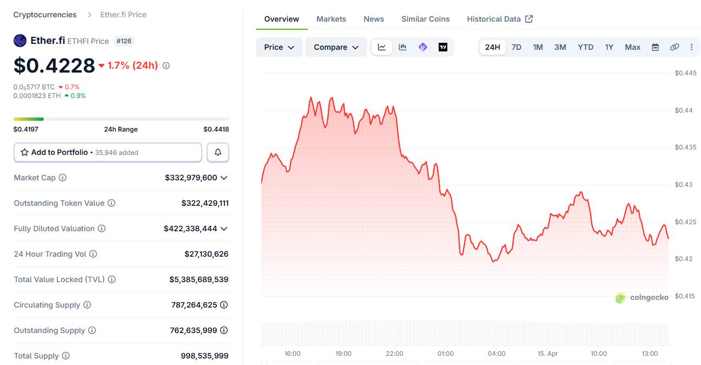Click the price alert bell icon

pos(218,153)
